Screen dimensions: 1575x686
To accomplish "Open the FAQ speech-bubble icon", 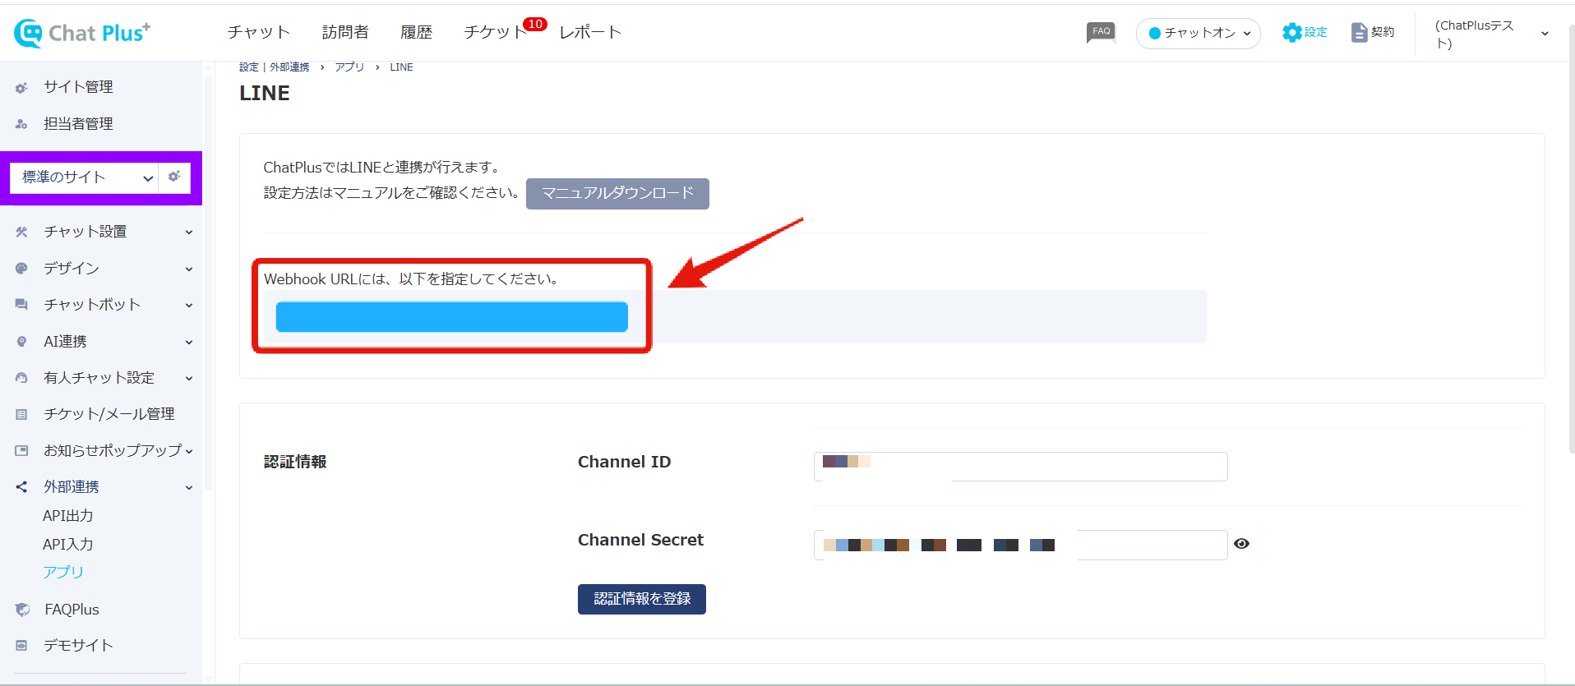I will coord(1101,32).
